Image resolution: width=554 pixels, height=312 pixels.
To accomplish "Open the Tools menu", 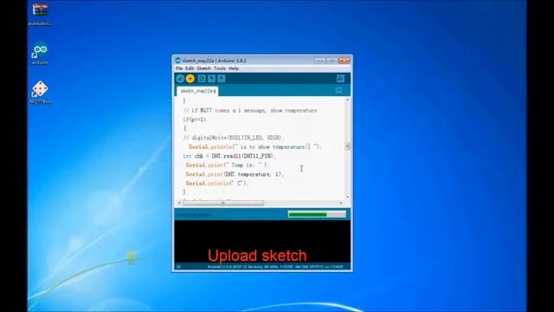I will coord(219,68).
